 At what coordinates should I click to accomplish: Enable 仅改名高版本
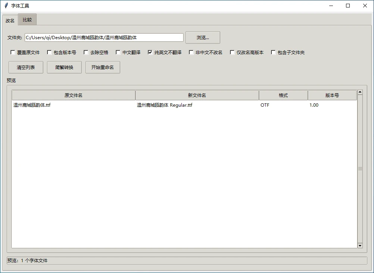pyautogui.click(x=232, y=52)
